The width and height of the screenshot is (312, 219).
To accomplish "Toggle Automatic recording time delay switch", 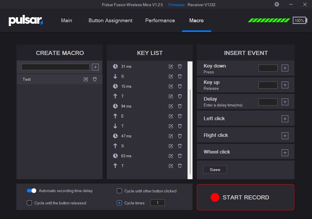I will click(x=31, y=191).
